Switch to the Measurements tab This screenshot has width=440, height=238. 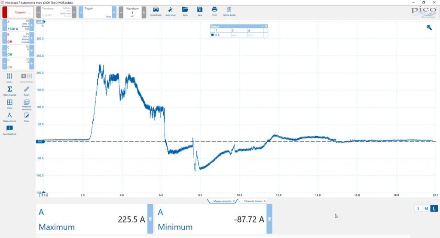pos(223,201)
